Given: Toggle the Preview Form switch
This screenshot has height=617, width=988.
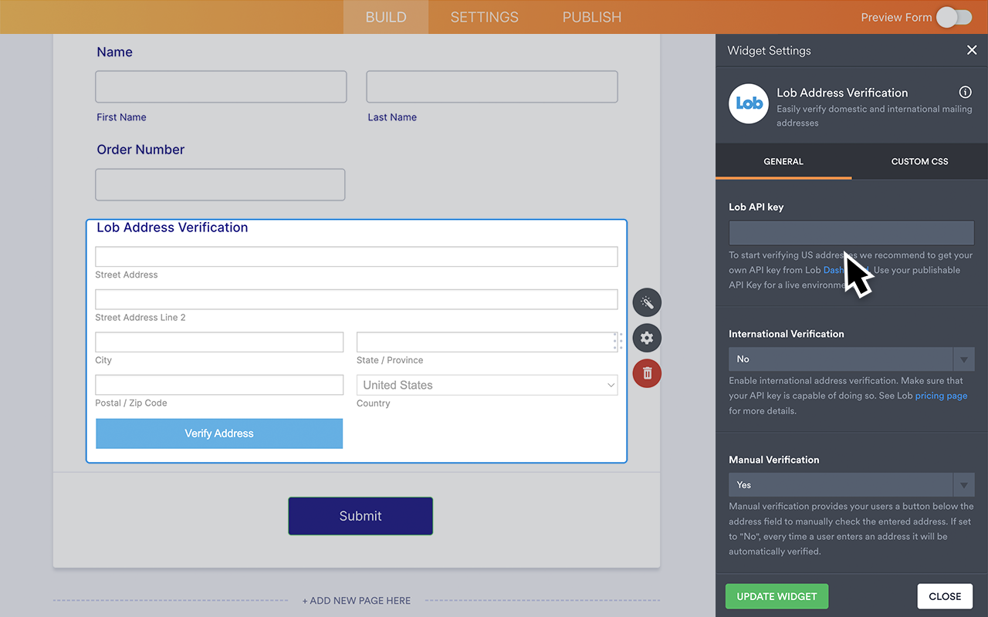Looking at the screenshot, I should click(x=953, y=17).
